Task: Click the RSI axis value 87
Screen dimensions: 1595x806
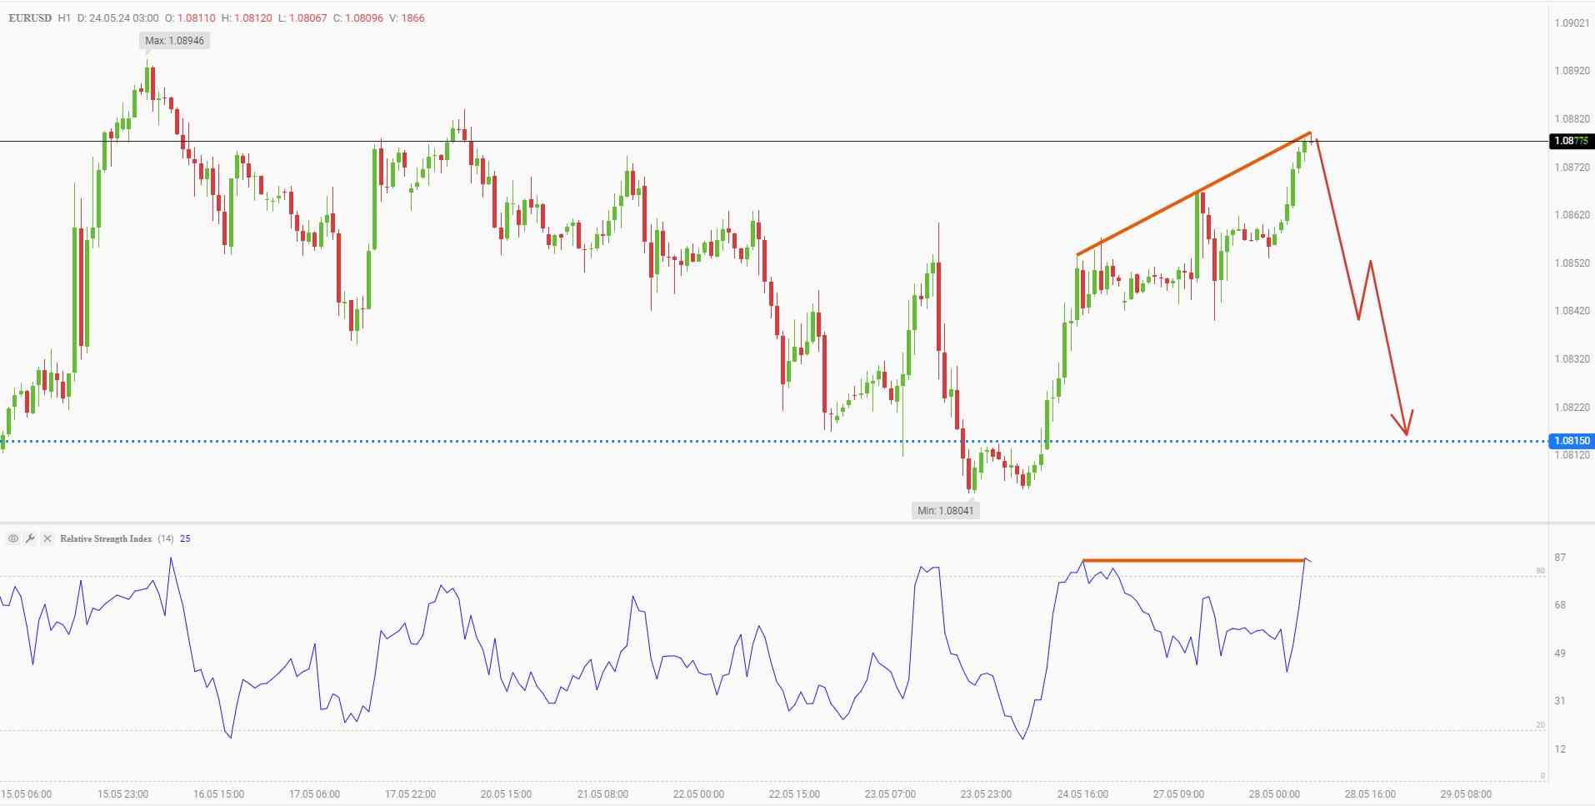Action: coord(1560,558)
